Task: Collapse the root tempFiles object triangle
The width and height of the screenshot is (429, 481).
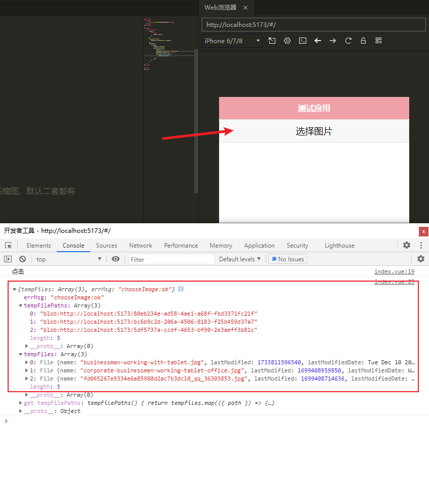Action: 14,290
